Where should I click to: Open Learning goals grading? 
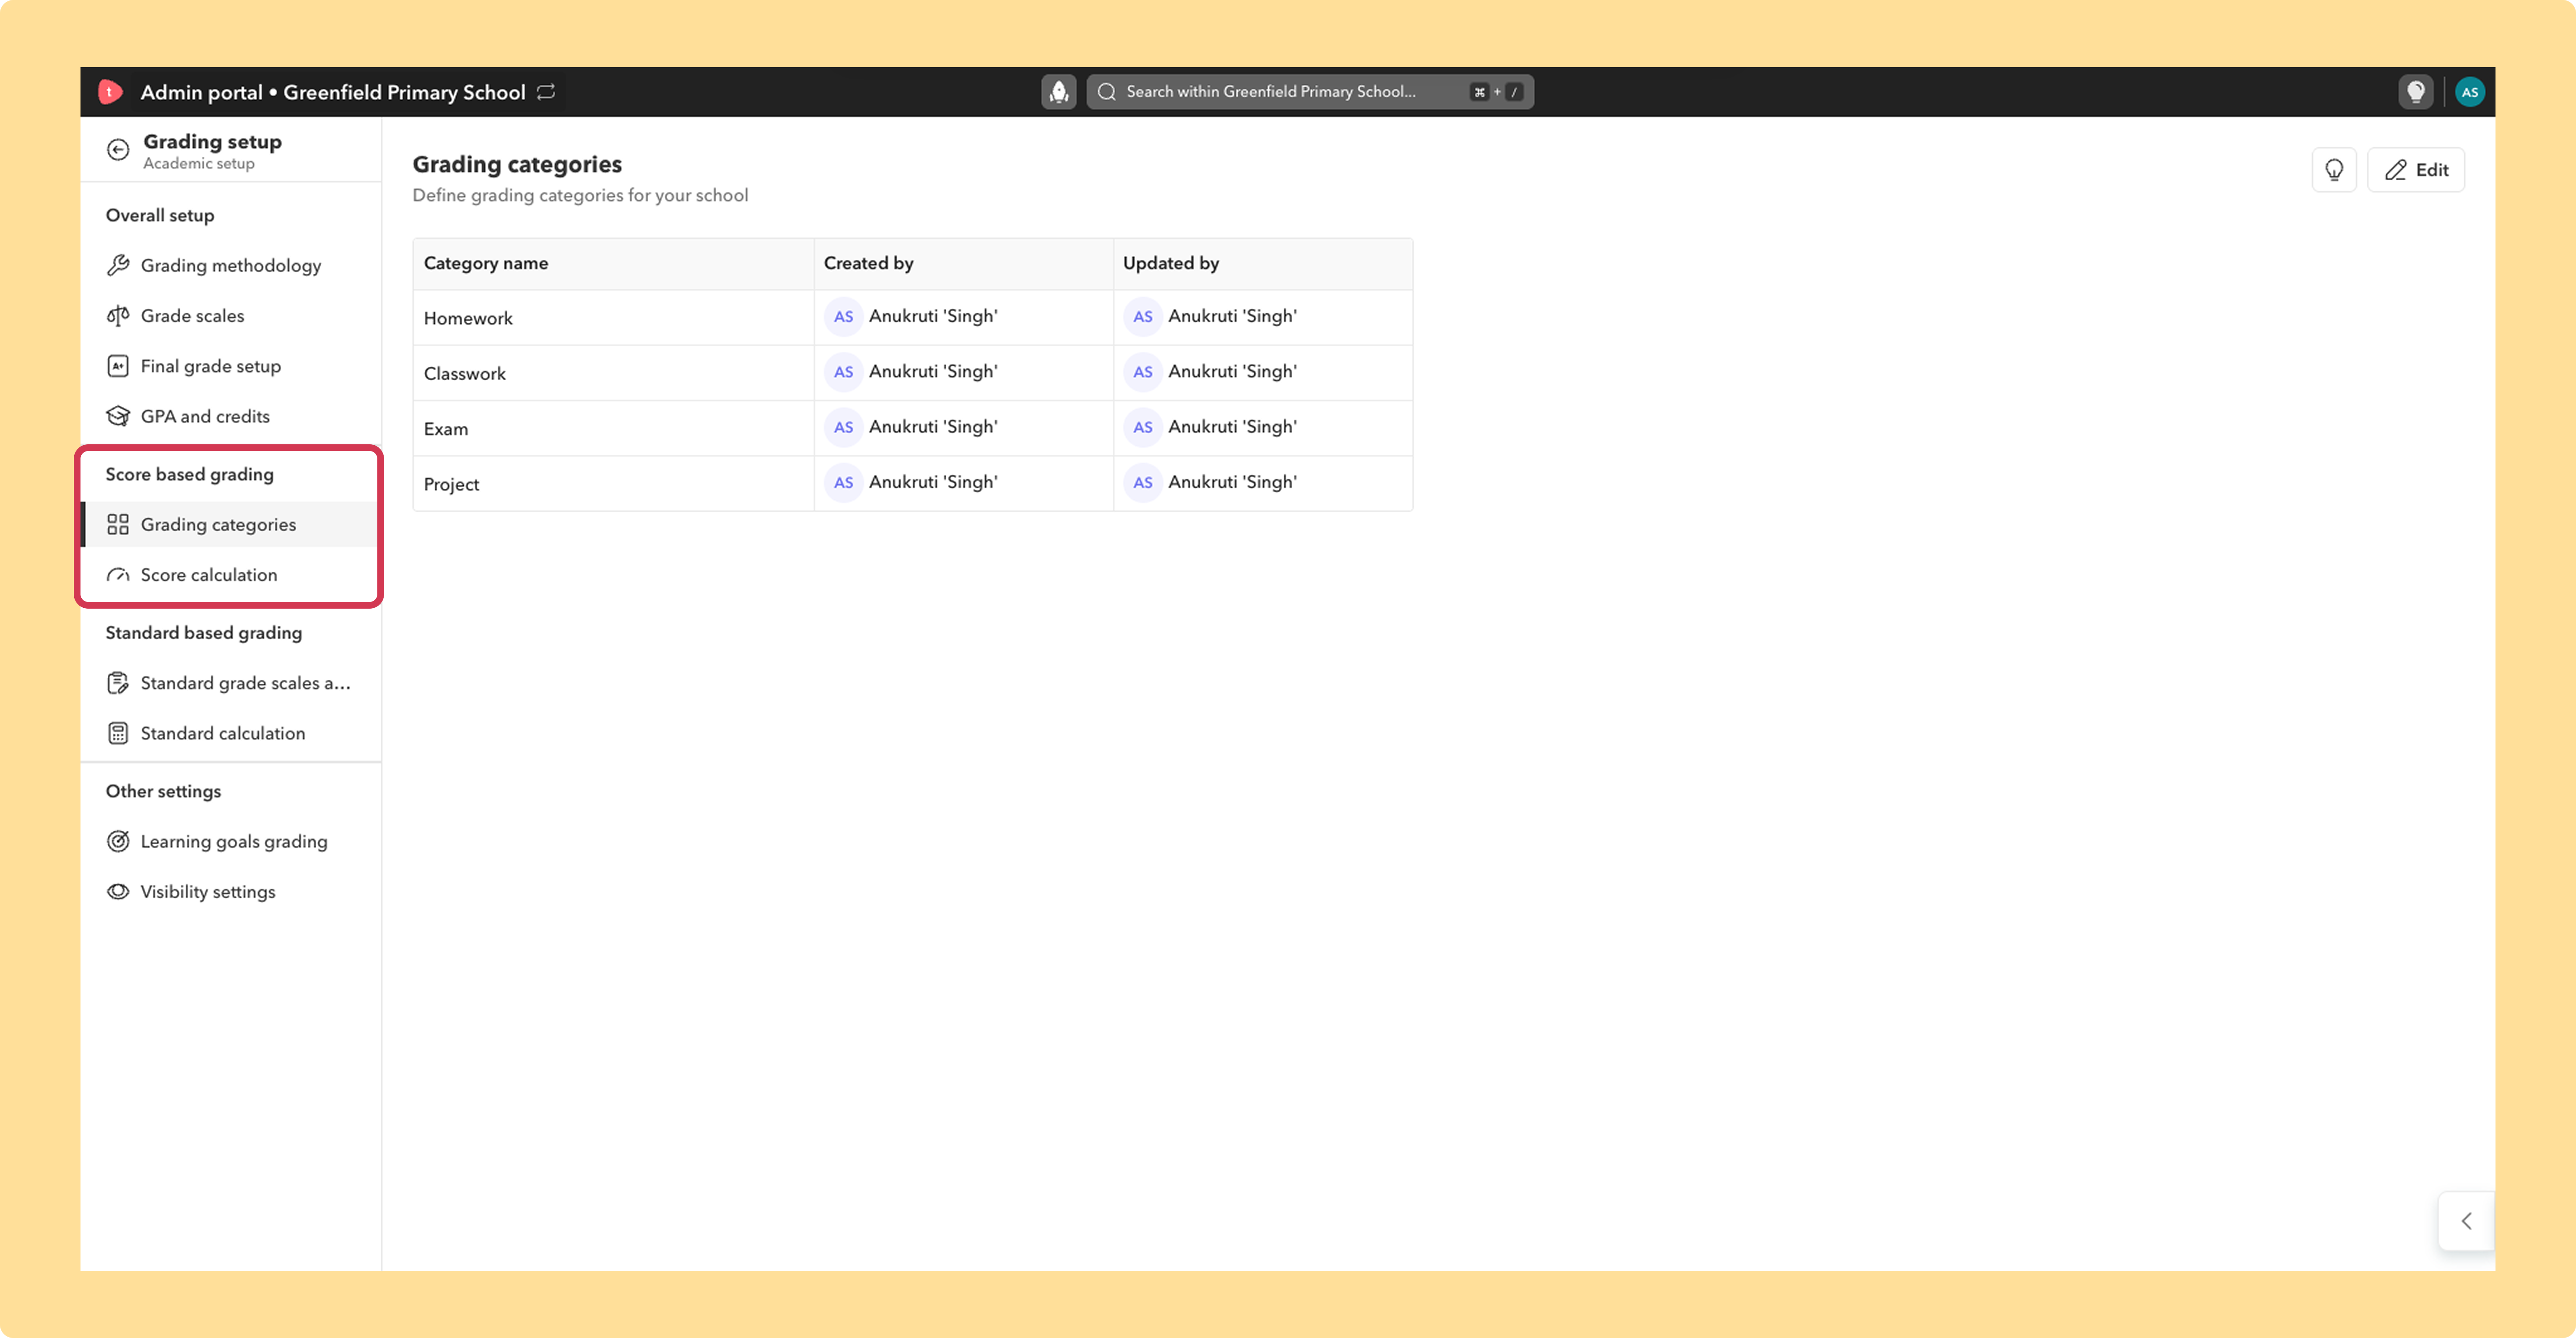231,842
